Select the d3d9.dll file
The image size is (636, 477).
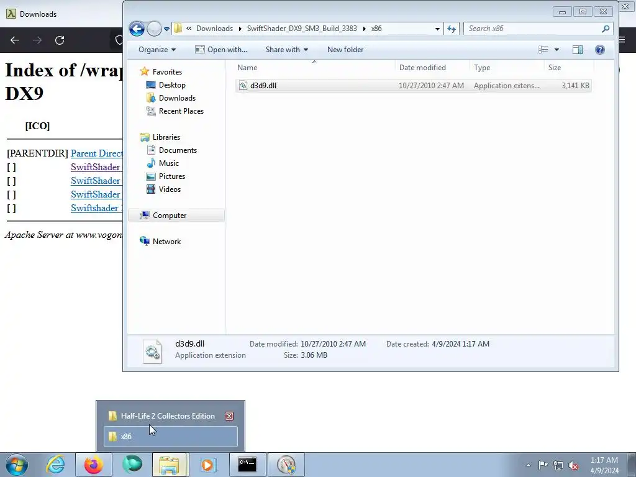(413, 86)
